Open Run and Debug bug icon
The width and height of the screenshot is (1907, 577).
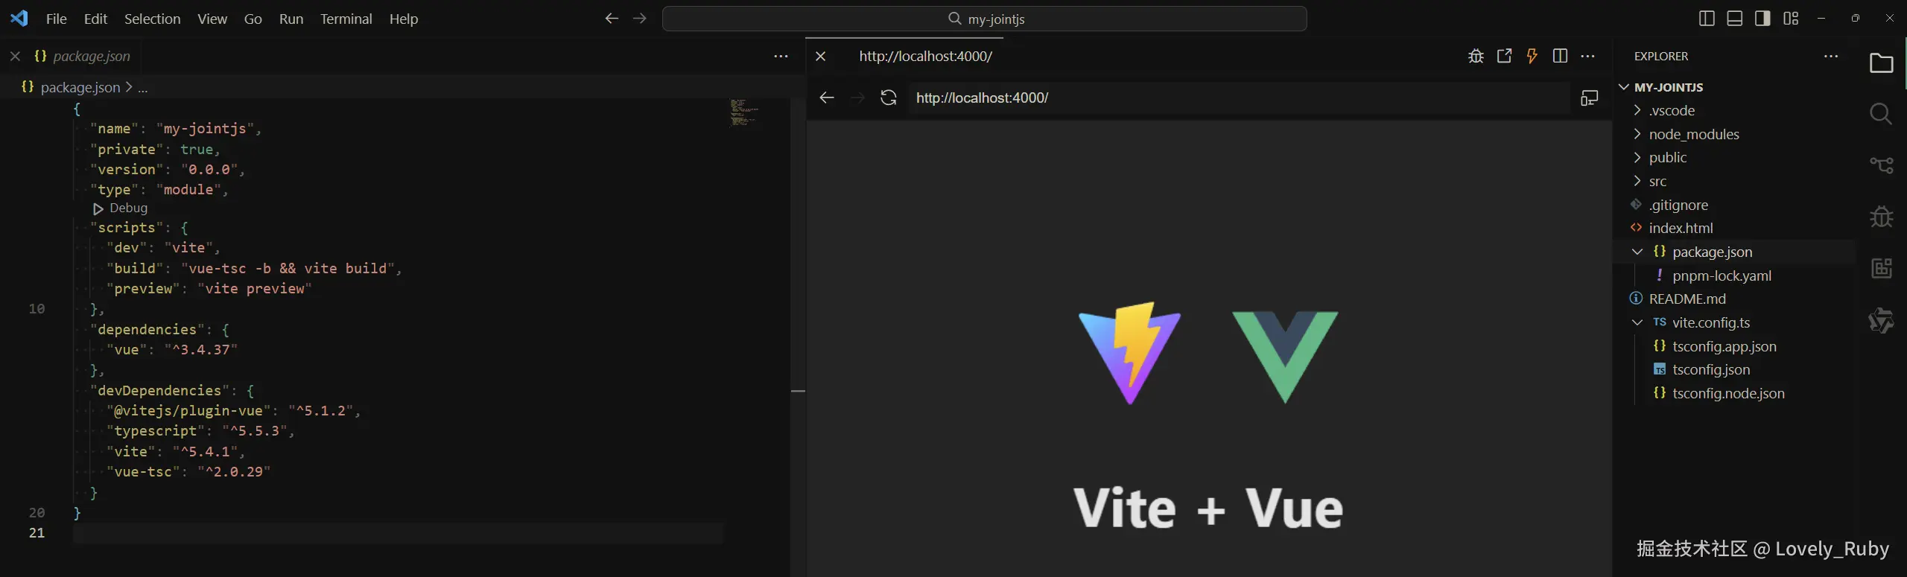[1881, 217]
